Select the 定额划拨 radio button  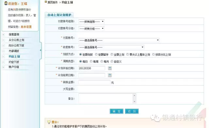point(80,54)
